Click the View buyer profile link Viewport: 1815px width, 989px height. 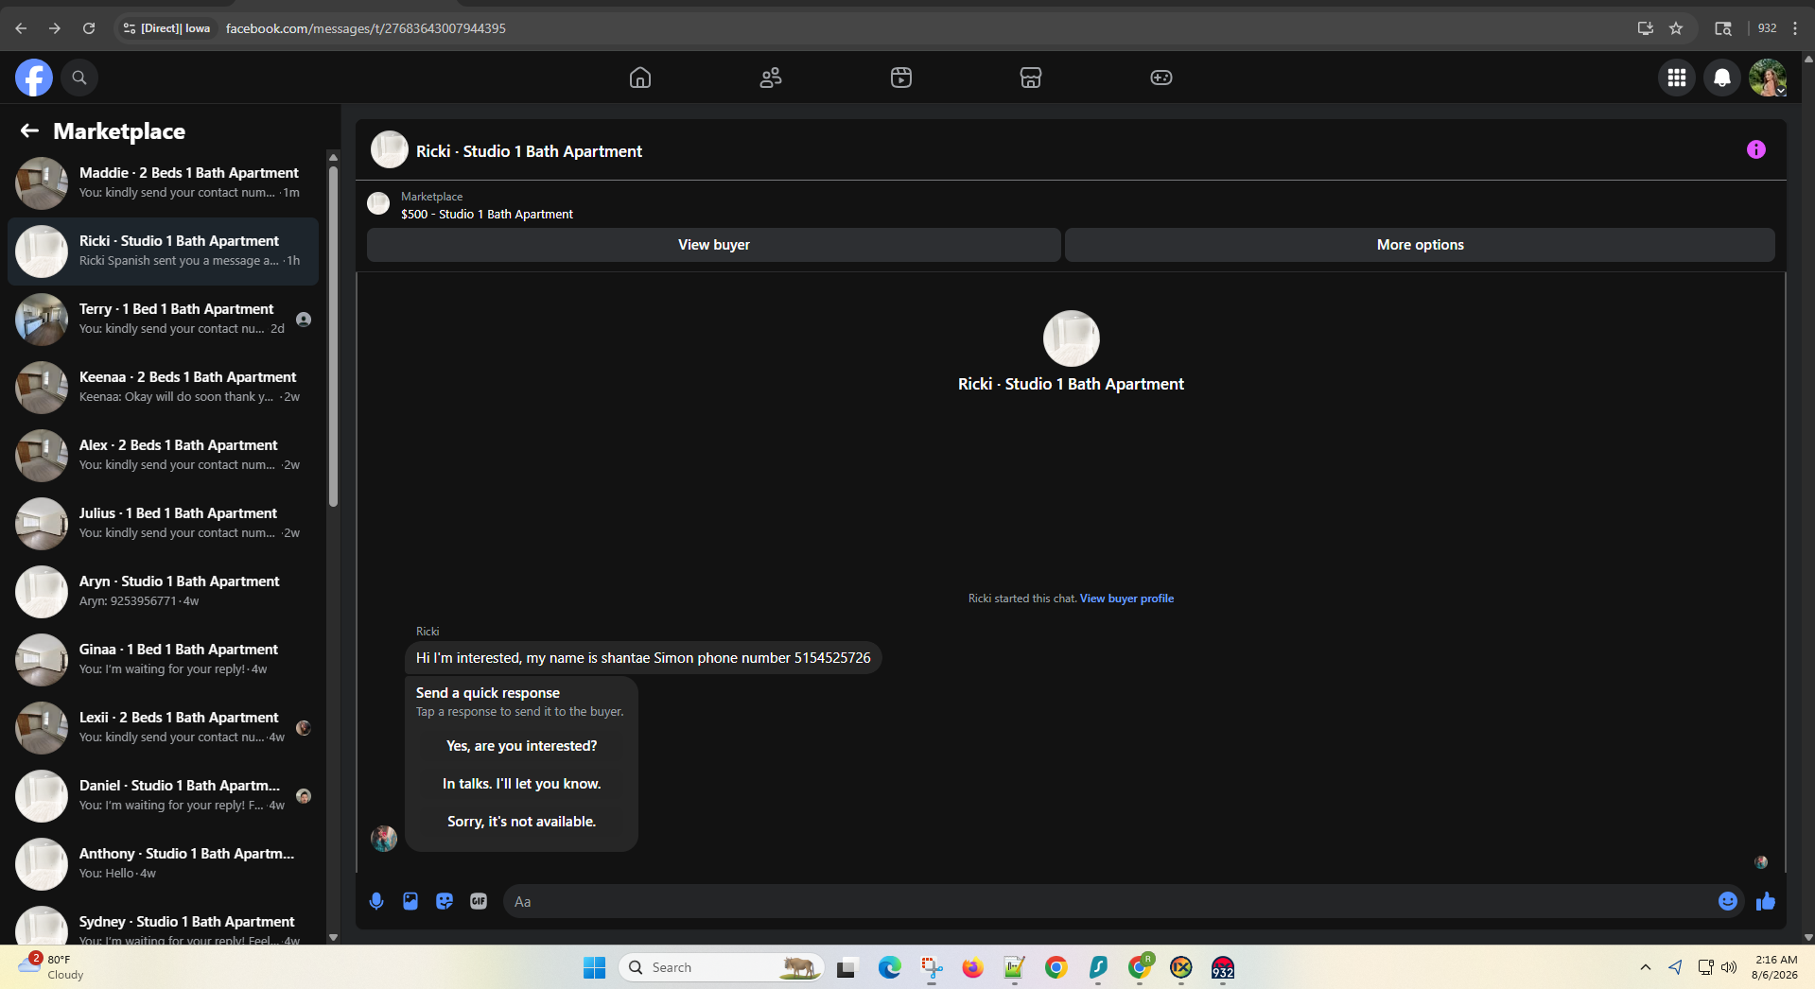[1126, 599]
